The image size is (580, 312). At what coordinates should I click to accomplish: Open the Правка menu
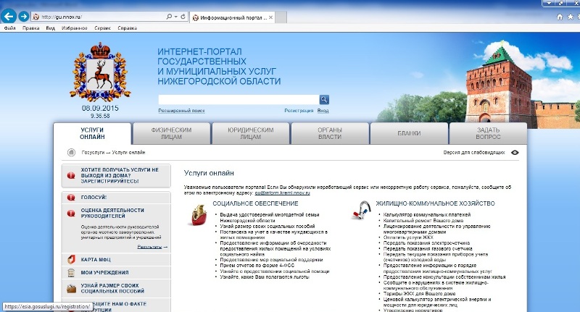click(30, 28)
